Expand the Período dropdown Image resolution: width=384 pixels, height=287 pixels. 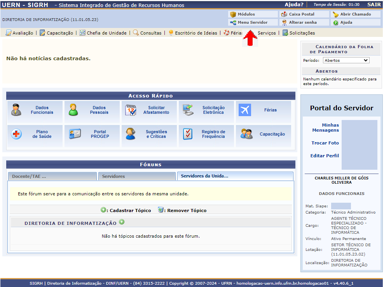point(346,61)
